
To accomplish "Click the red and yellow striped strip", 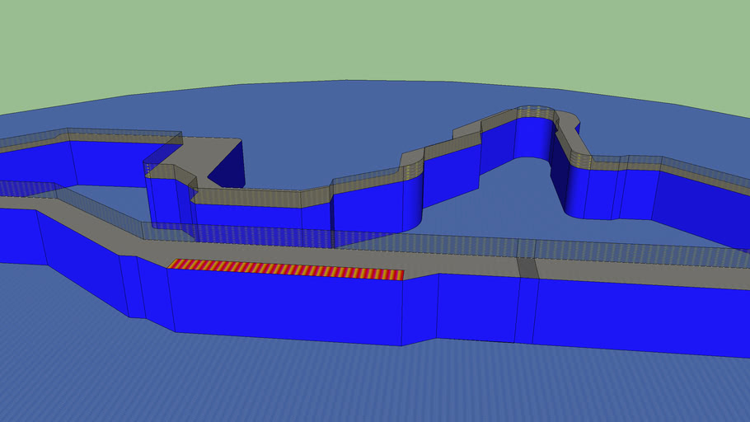I will point(286,270).
